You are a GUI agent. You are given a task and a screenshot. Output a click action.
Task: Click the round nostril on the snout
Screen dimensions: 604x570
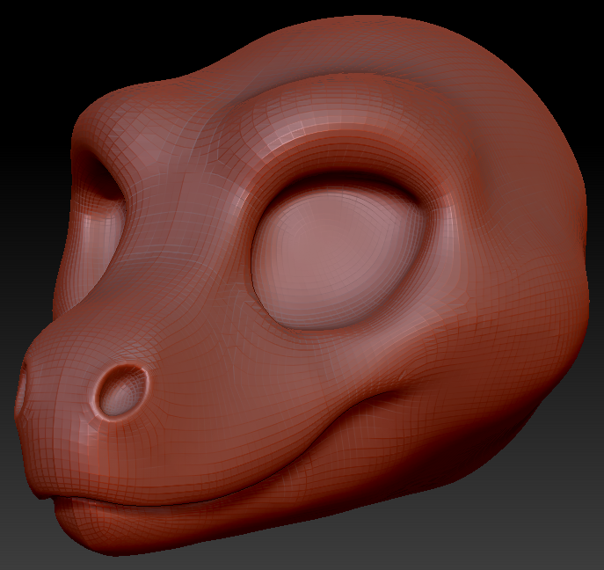[x=122, y=391]
